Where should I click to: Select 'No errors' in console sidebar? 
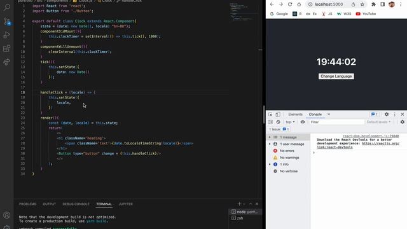pos(287,151)
